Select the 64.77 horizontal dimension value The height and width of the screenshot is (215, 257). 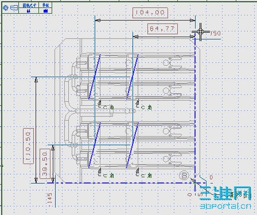[x=162, y=29]
